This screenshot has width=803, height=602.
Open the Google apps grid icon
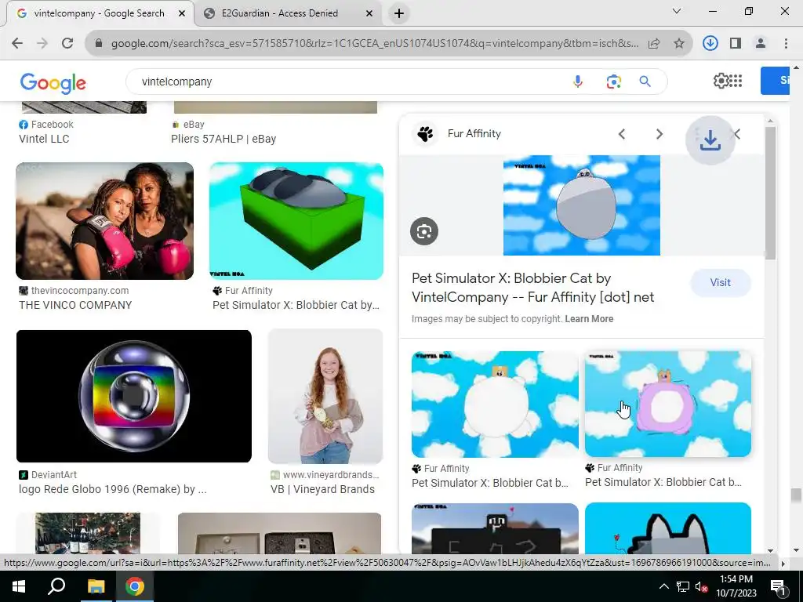click(x=736, y=81)
